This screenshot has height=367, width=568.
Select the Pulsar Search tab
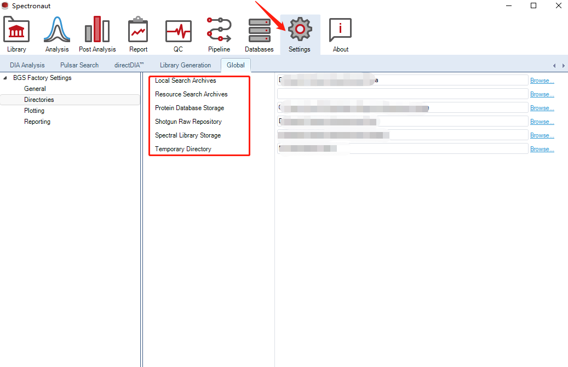79,65
